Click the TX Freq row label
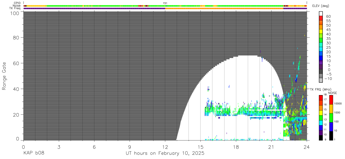 point(15,8)
